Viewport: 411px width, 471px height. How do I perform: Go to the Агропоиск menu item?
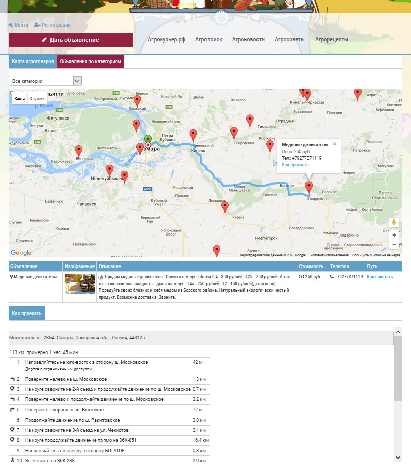[209, 39]
